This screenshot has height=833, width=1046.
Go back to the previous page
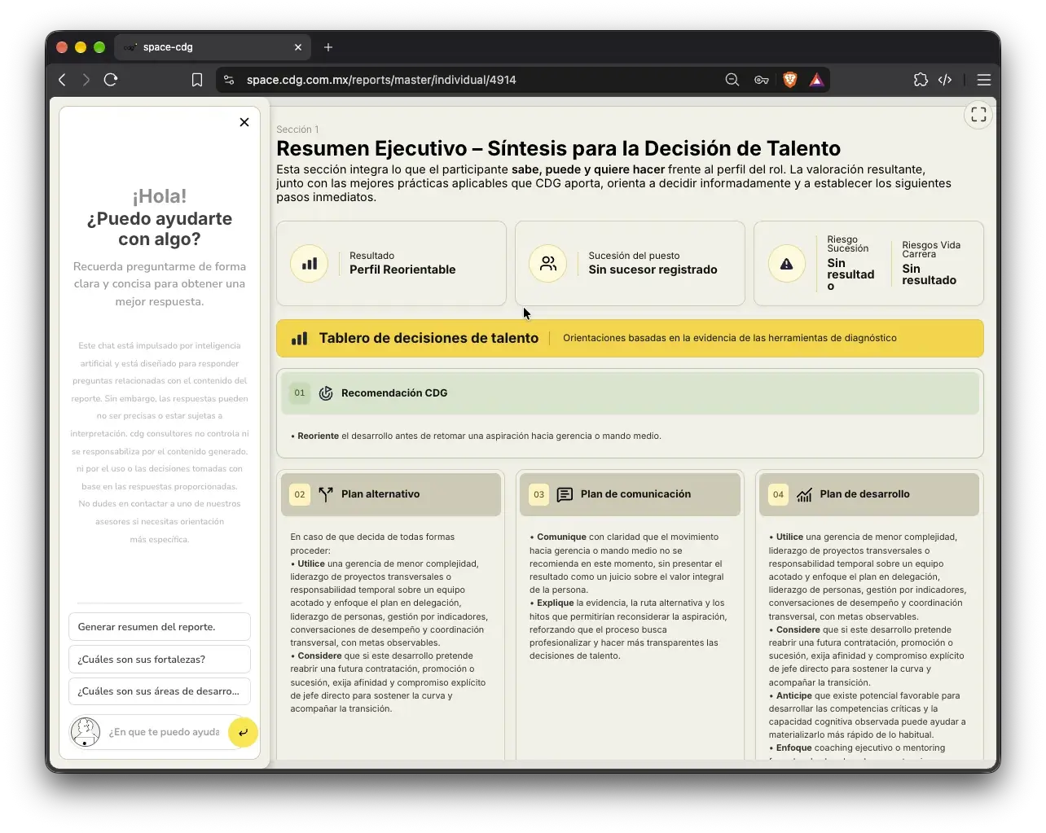pyautogui.click(x=62, y=80)
